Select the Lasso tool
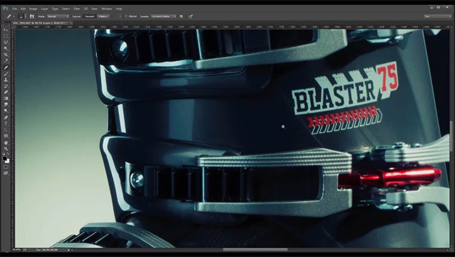 [6, 42]
